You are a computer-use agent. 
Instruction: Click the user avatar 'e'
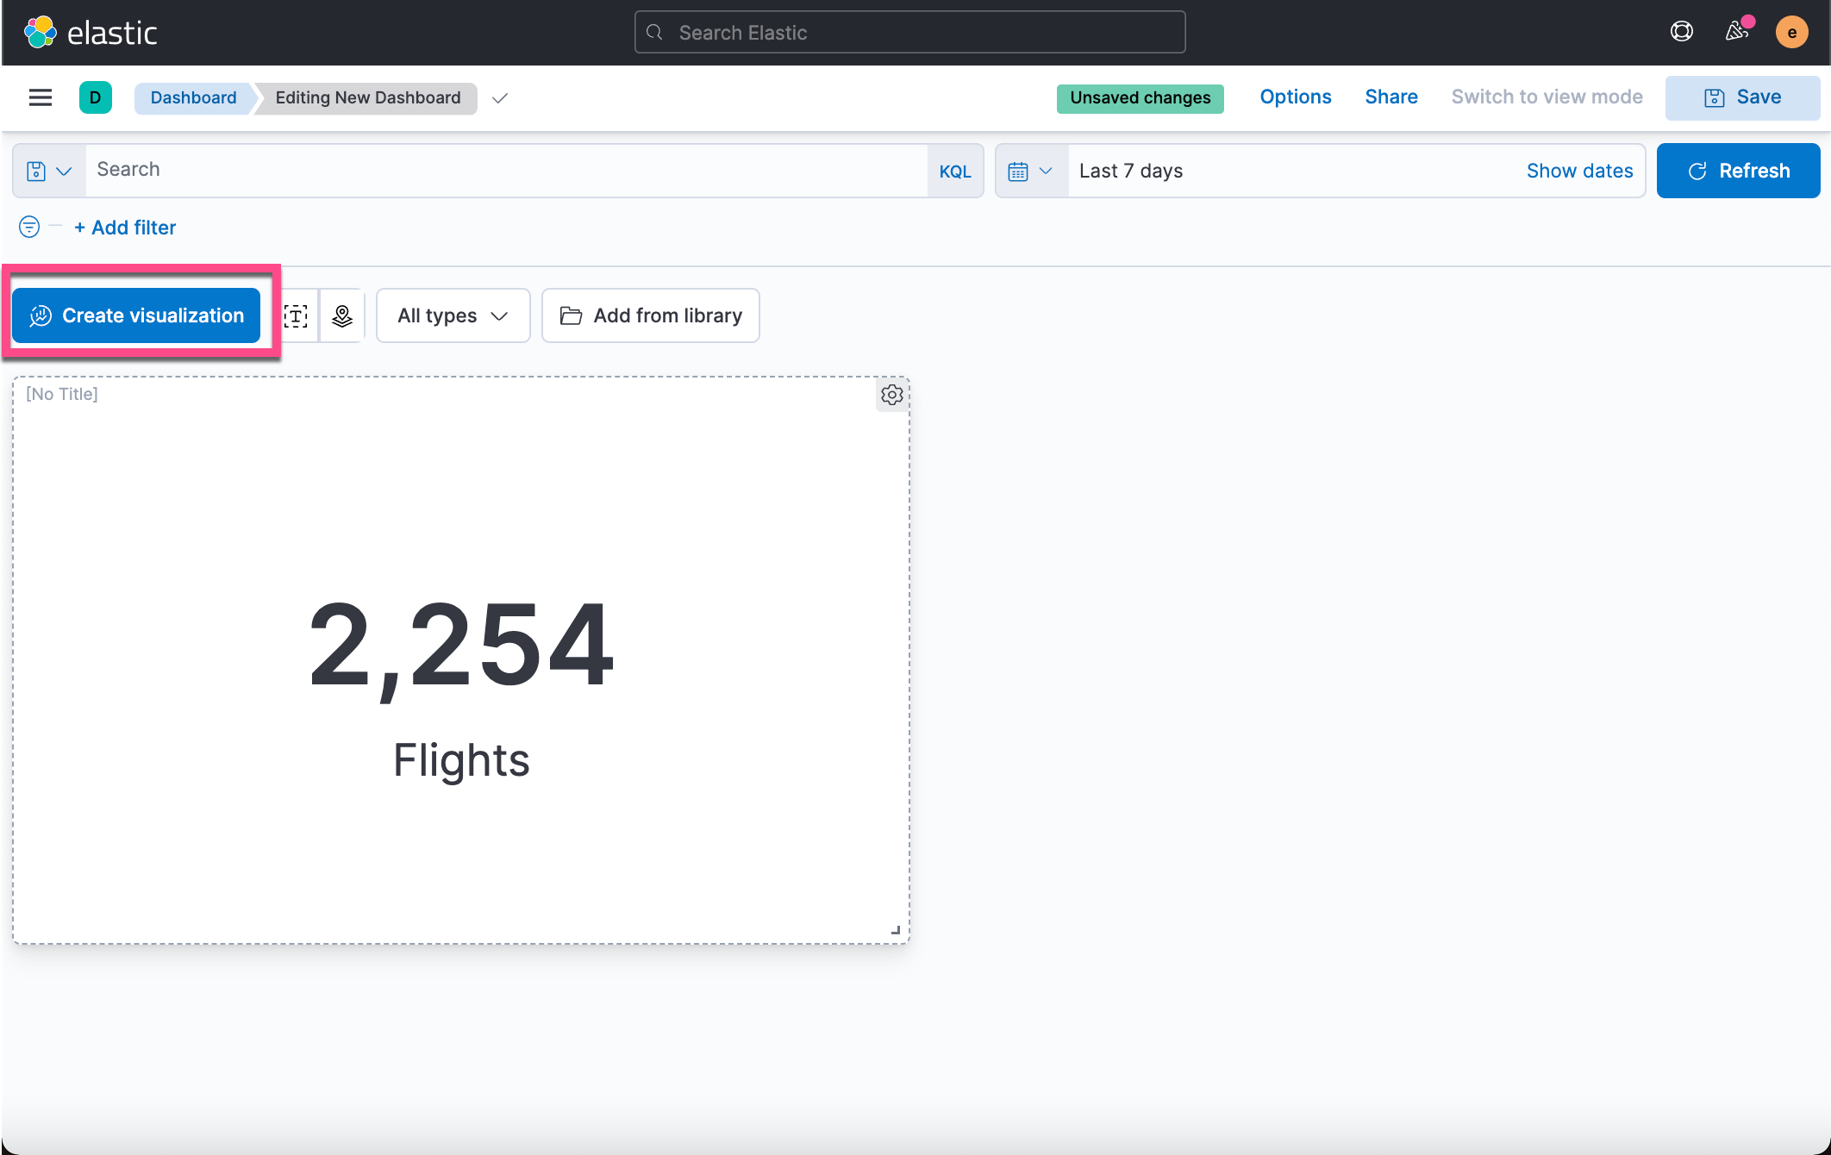point(1791,33)
